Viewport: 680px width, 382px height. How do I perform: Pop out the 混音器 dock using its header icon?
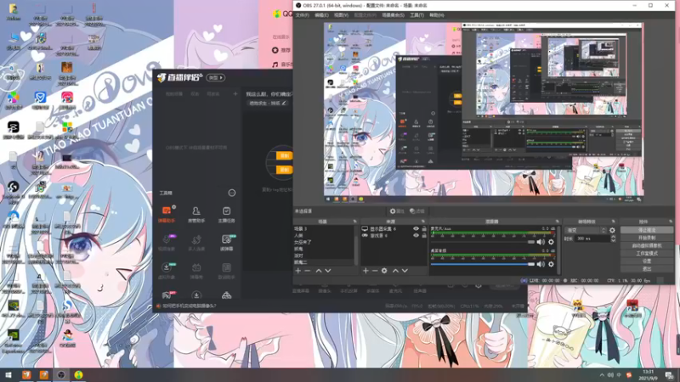coord(558,222)
